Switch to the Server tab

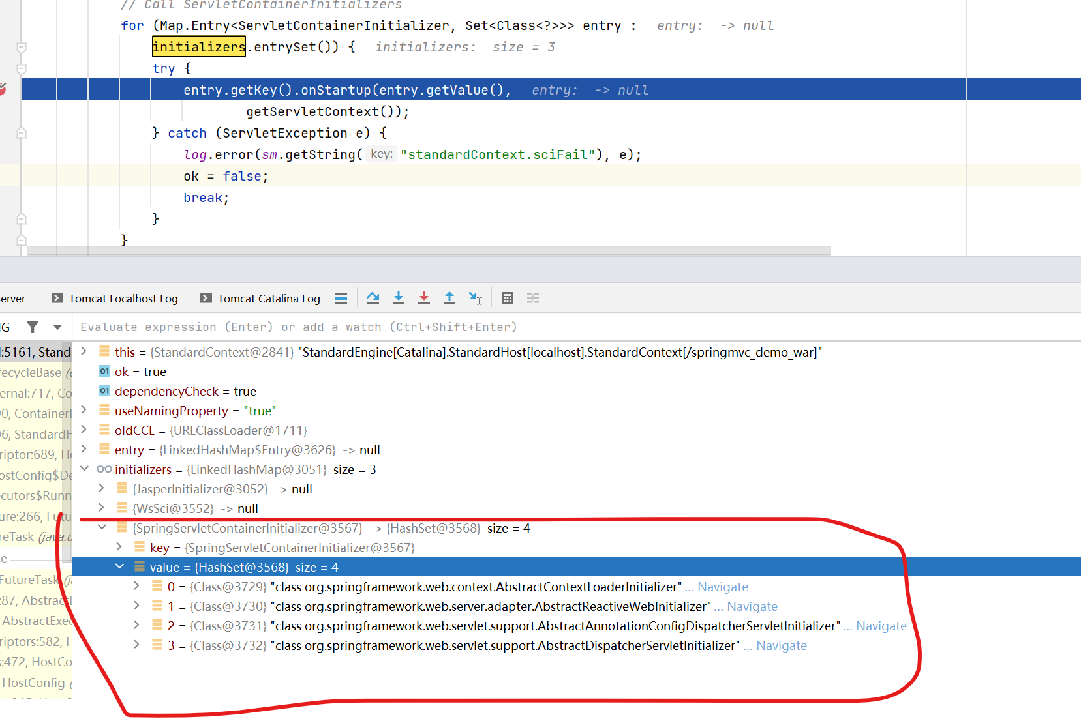[x=12, y=299]
